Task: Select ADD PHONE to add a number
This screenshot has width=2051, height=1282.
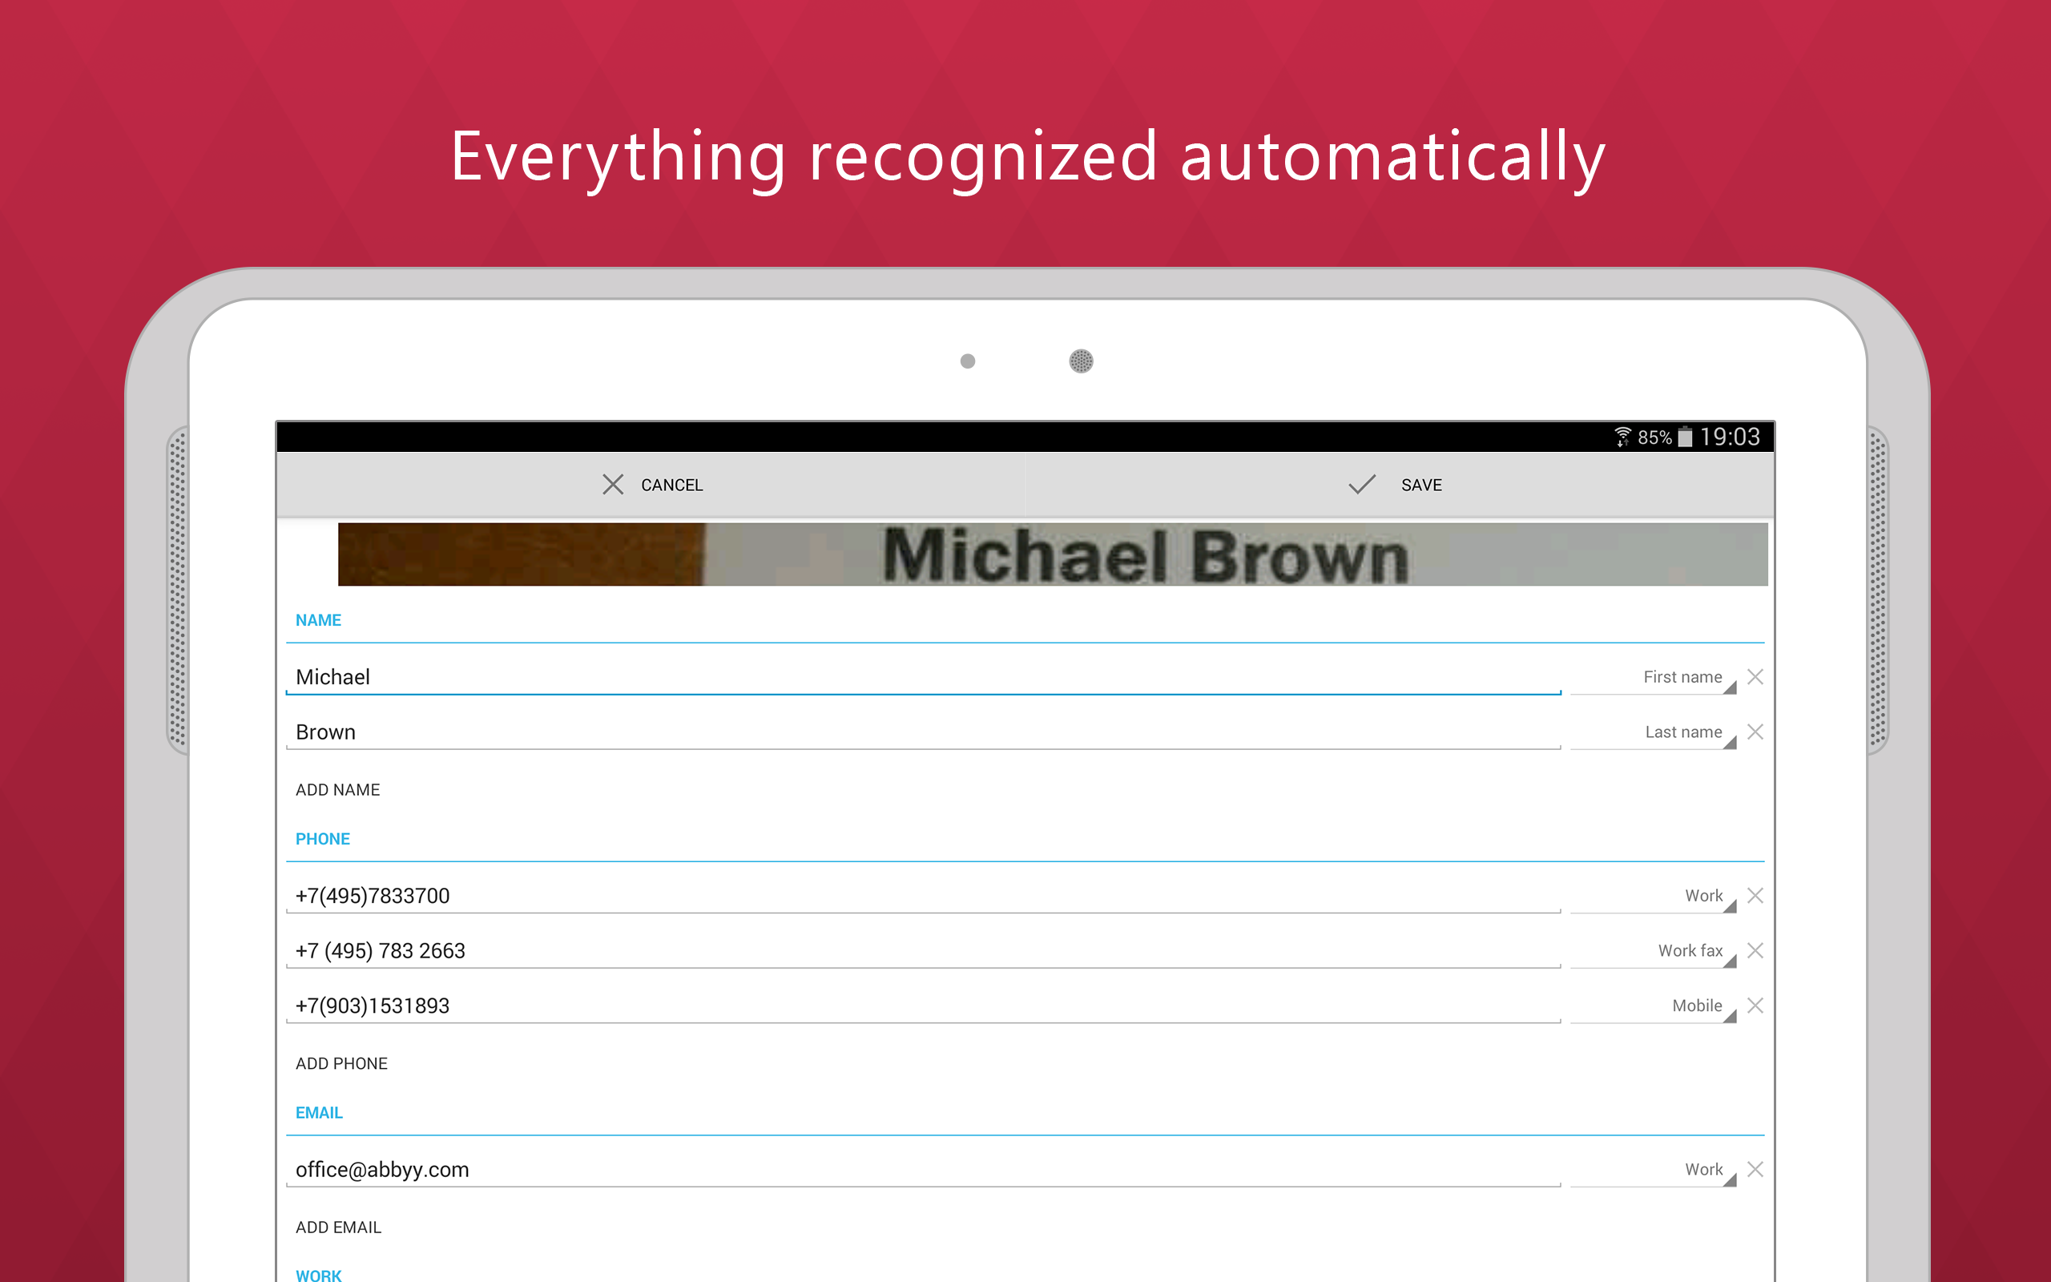Action: coord(341,1062)
